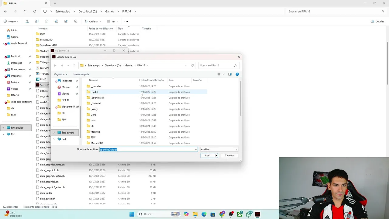Viewport: 389px width, 219px height.
Task: Open the Abrir button's split arrow
Action: [216, 155]
